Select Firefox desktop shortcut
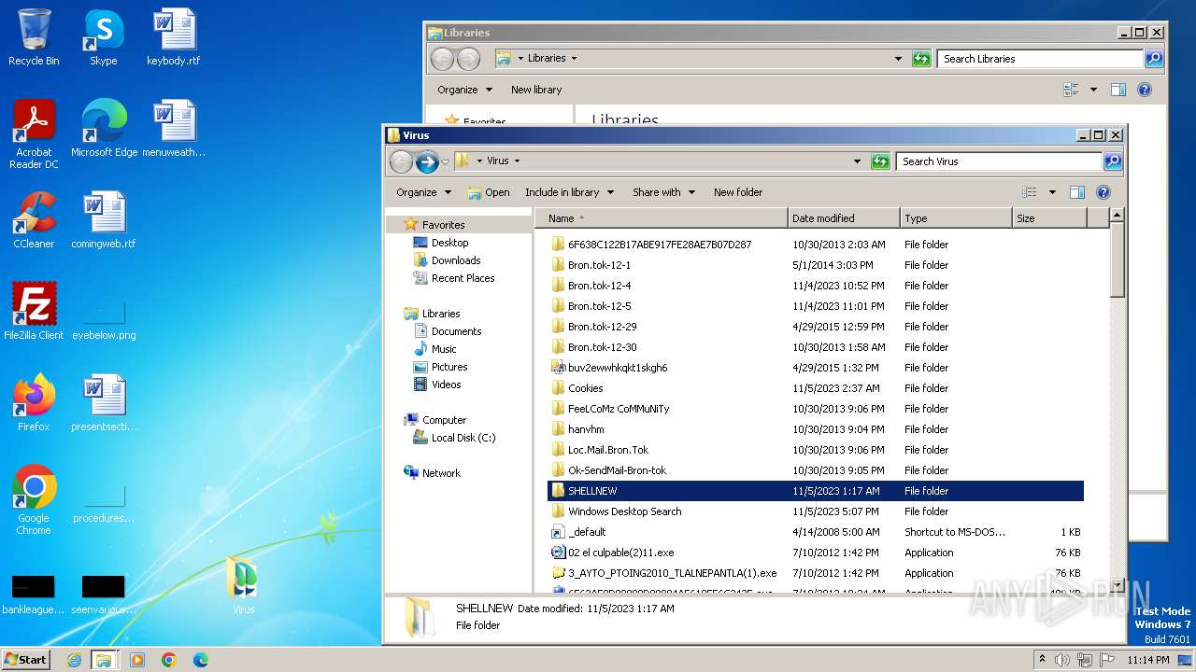This screenshot has height=672, width=1196. point(34,402)
